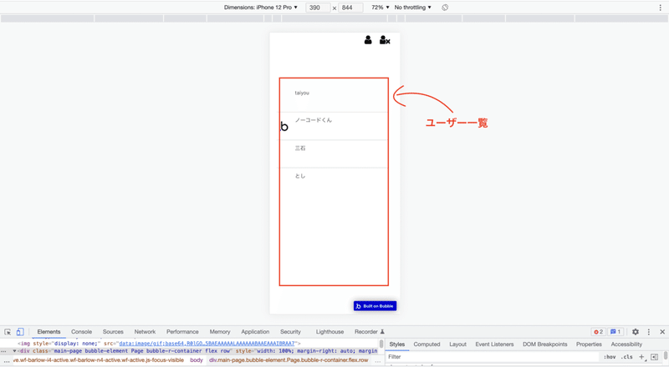Switch to the Properties pane tab
Screen dimensions: 669x367
[x=589, y=344]
